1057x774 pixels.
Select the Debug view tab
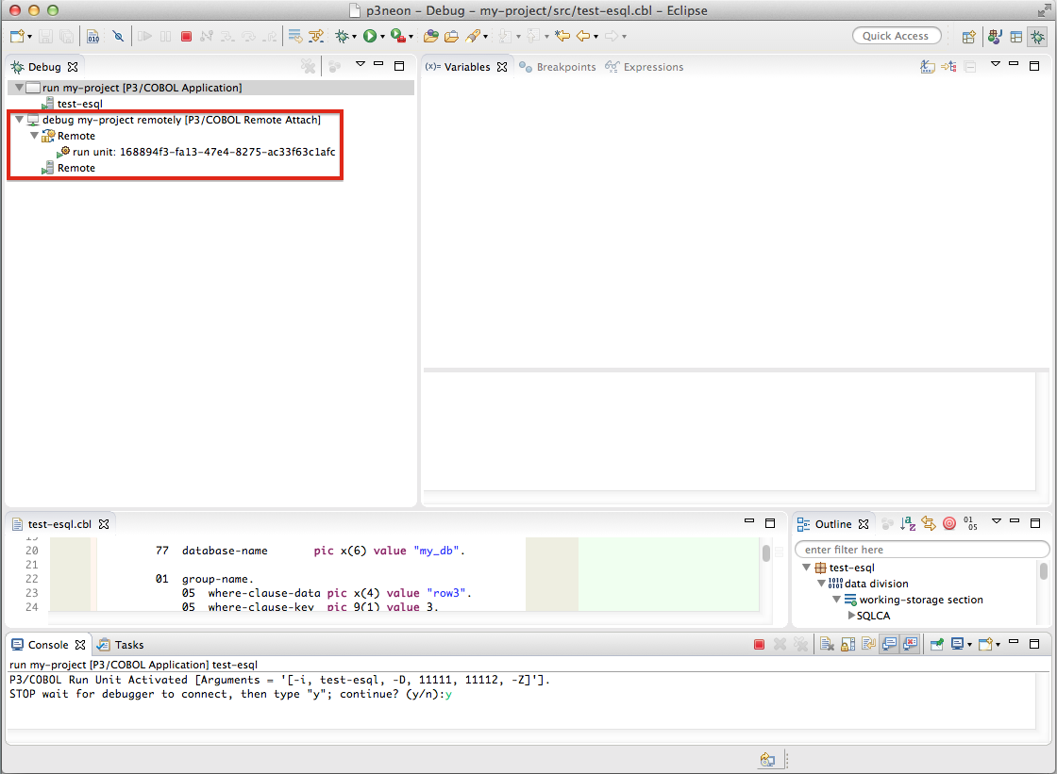pyautogui.click(x=43, y=67)
